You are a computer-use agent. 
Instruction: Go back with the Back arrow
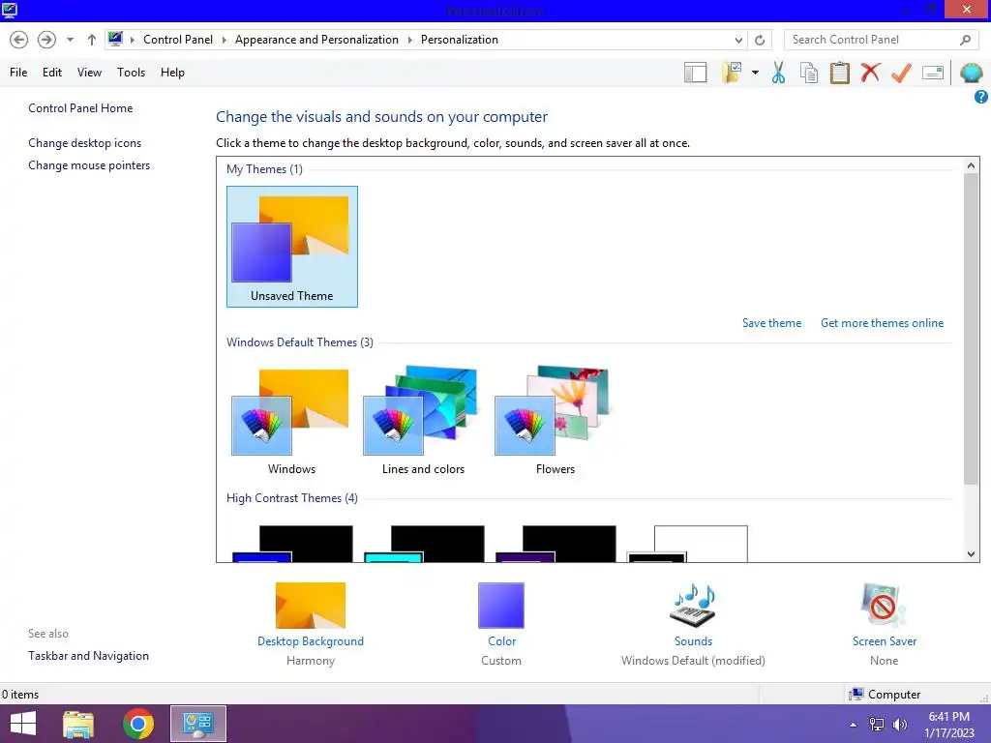coord(19,40)
